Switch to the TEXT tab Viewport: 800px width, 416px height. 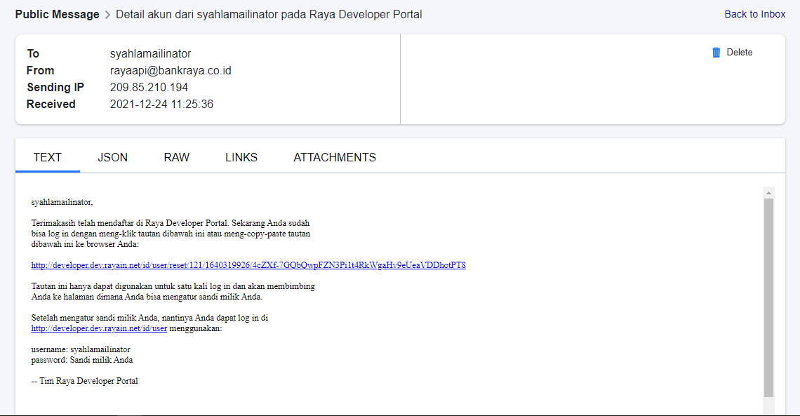click(48, 157)
